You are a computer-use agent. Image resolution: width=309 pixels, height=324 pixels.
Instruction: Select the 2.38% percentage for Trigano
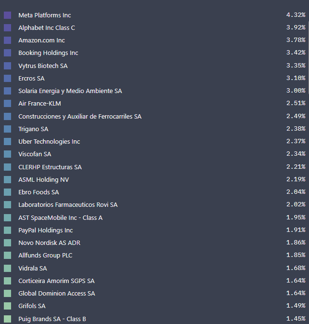coord(296,129)
